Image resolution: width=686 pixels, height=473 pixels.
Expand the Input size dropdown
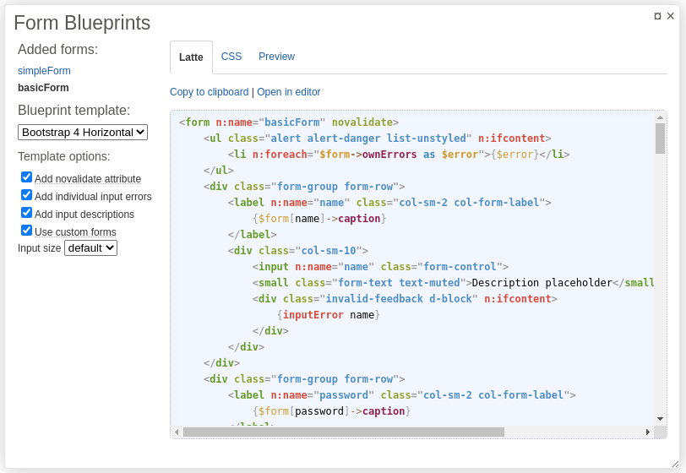pos(90,248)
